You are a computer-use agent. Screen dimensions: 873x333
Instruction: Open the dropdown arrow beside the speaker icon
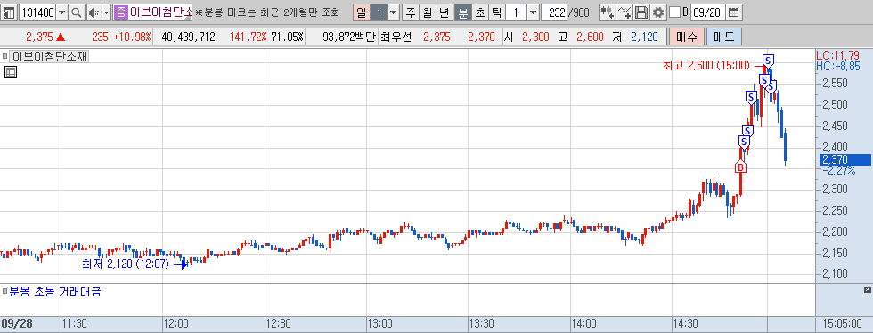coord(106,12)
